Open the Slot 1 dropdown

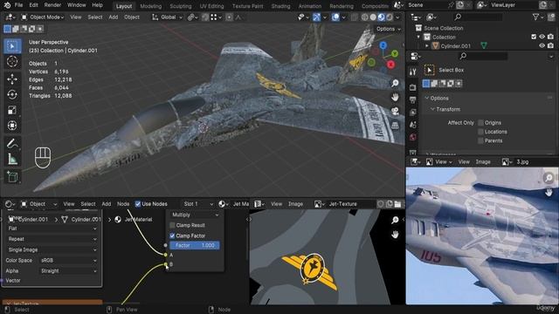coord(197,204)
